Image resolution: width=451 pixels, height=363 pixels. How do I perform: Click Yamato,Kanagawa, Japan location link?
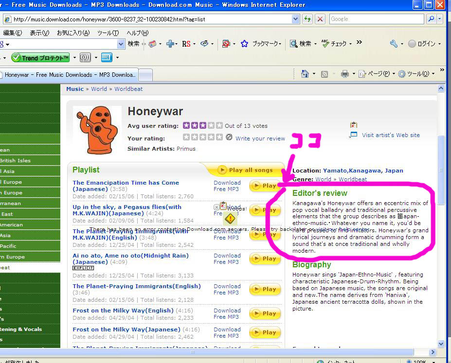363,171
